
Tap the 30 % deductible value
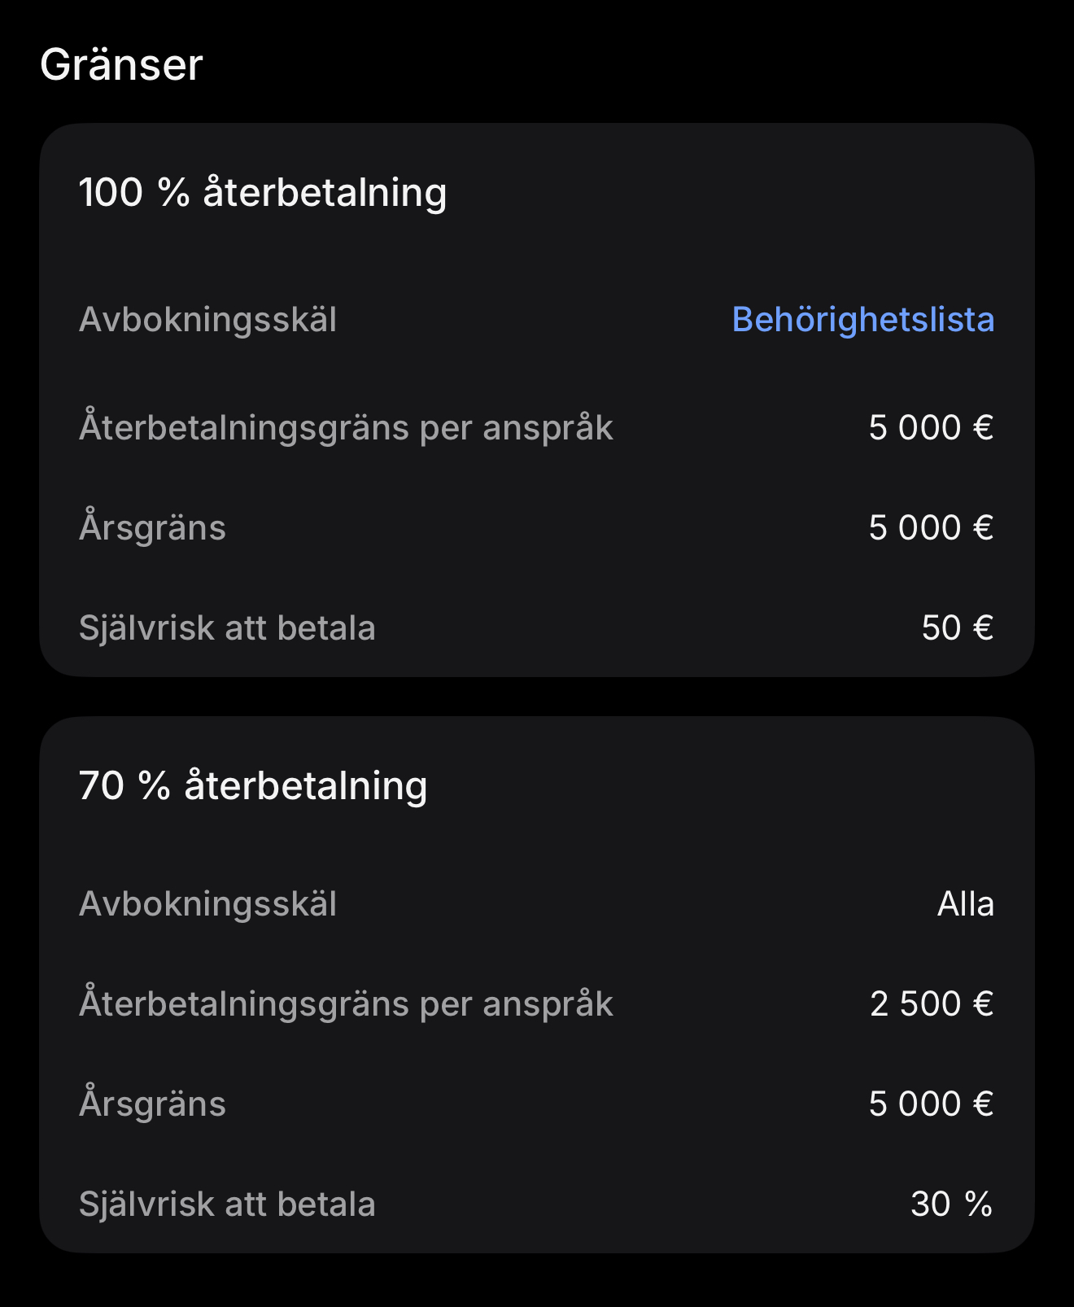(x=951, y=1204)
